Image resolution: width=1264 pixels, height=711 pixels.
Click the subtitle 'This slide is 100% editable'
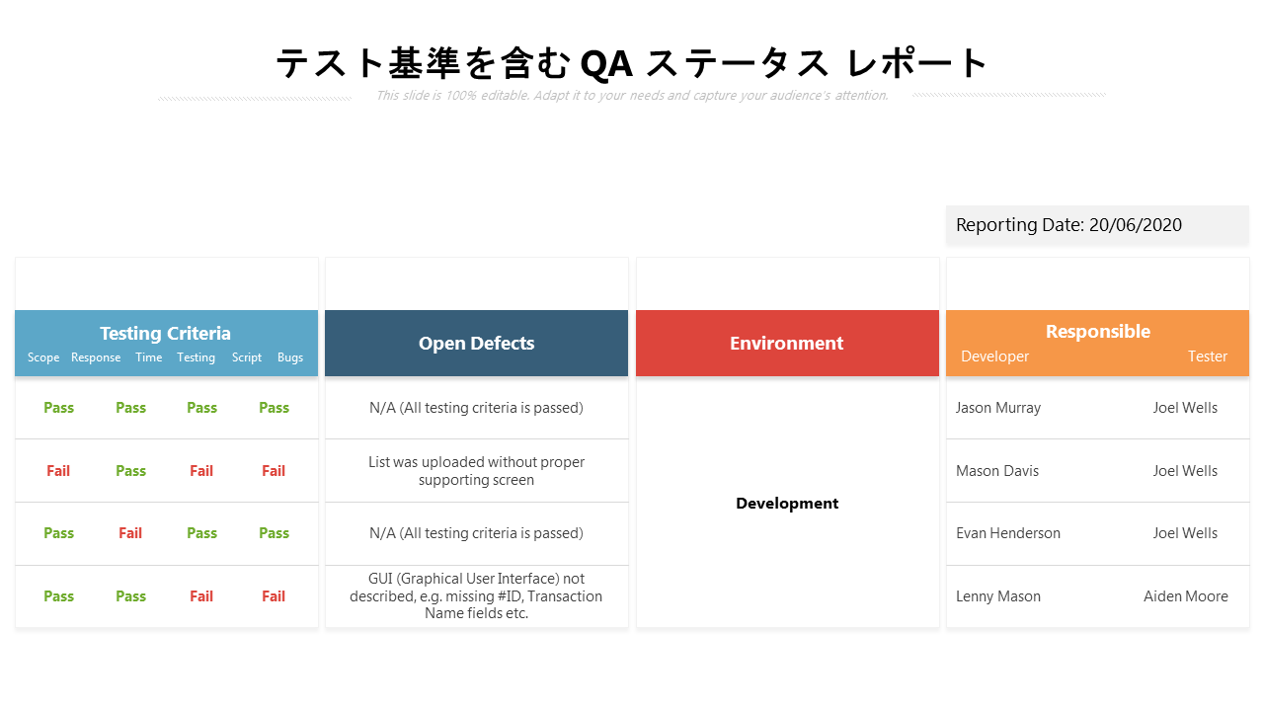[x=632, y=96]
